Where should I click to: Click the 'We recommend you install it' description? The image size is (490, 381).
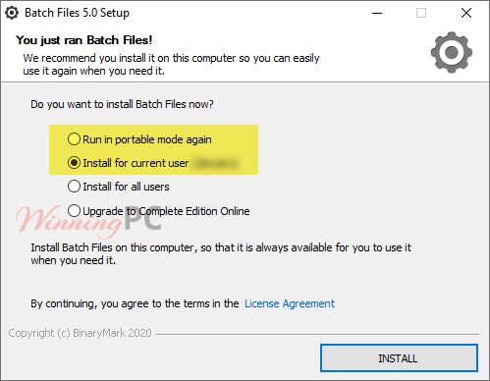(x=171, y=65)
